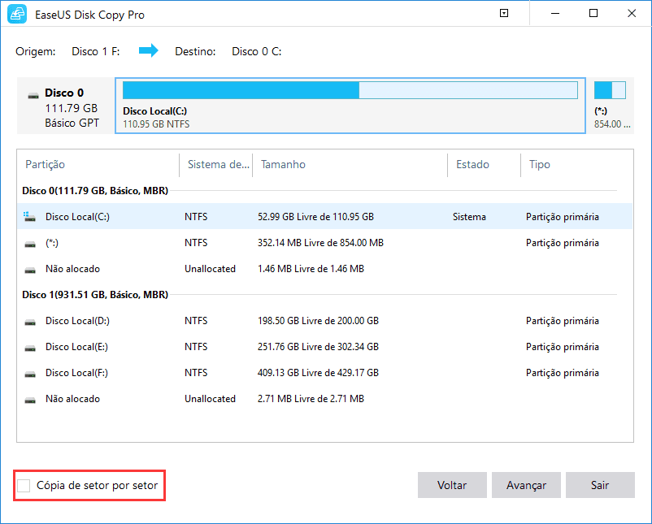Maximize the EaseUS Disk Copy window
This screenshot has height=524, width=652.
[x=593, y=13]
